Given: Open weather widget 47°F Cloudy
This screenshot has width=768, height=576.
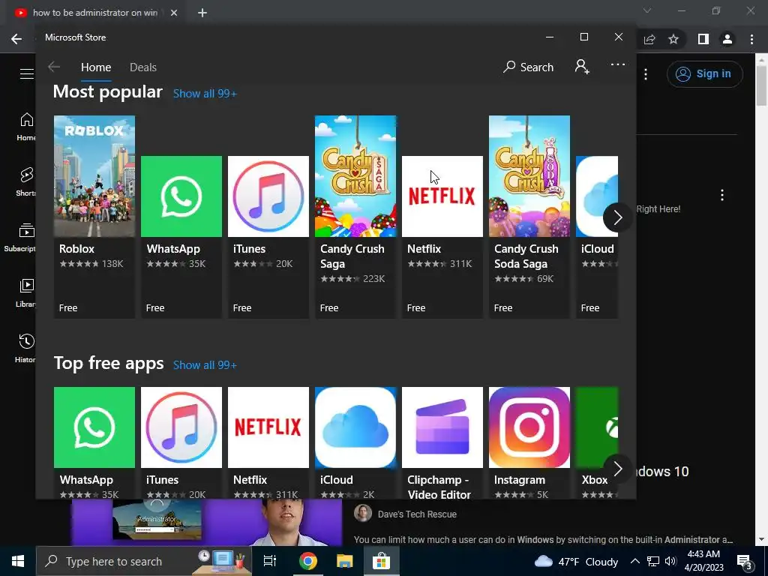Looking at the screenshot, I should pyautogui.click(x=576, y=561).
